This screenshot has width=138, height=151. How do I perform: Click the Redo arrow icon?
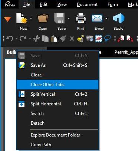23,39
